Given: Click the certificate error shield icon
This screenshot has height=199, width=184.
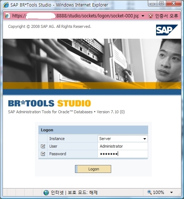Looking at the screenshot, I should [x=151, y=16].
